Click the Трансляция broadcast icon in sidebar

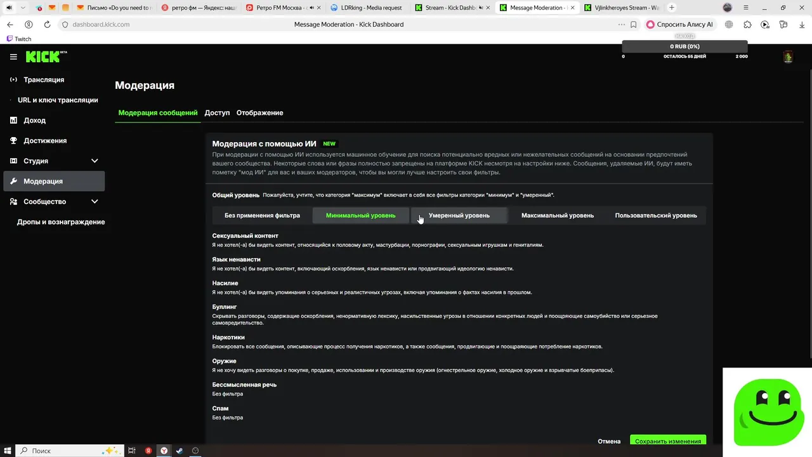(x=13, y=79)
